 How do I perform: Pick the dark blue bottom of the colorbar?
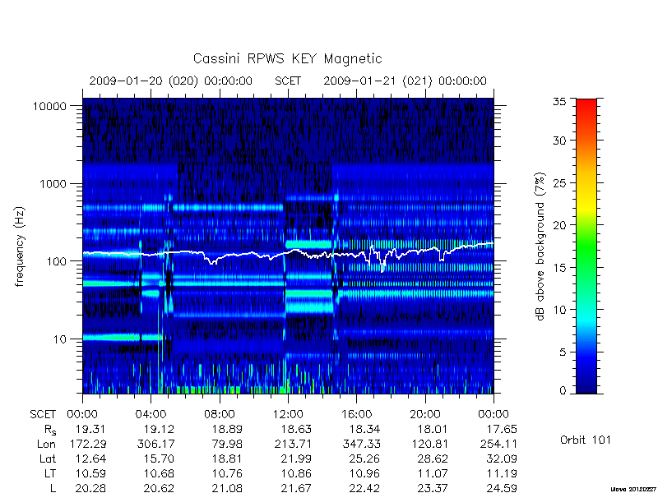point(586,388)
